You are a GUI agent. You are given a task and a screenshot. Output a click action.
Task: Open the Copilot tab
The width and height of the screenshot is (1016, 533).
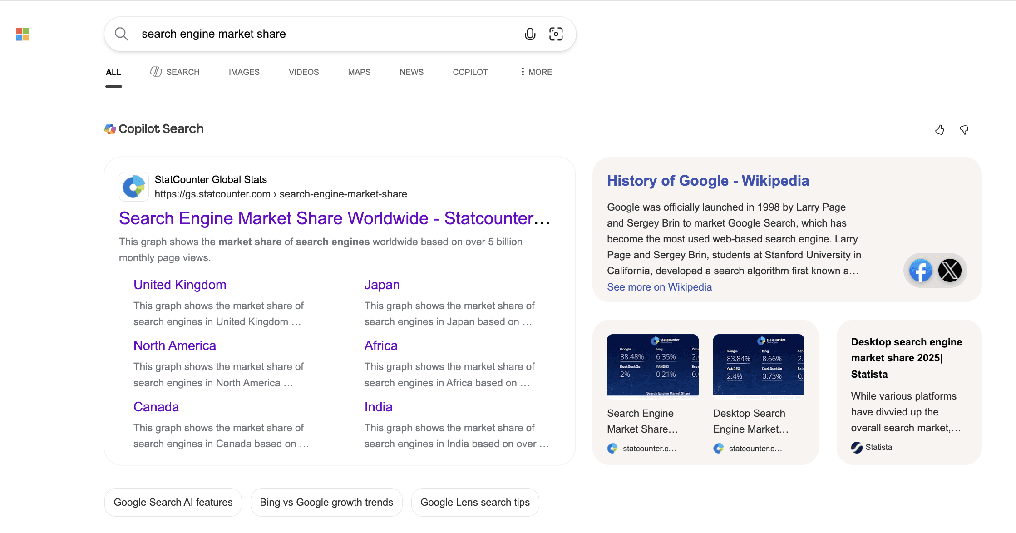coord(470,72)
